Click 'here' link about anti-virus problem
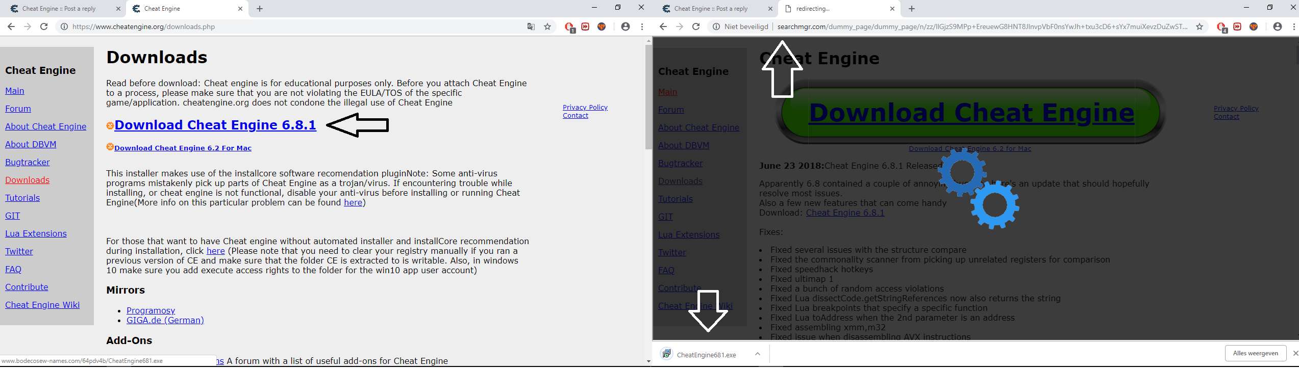 coord(353,202)
